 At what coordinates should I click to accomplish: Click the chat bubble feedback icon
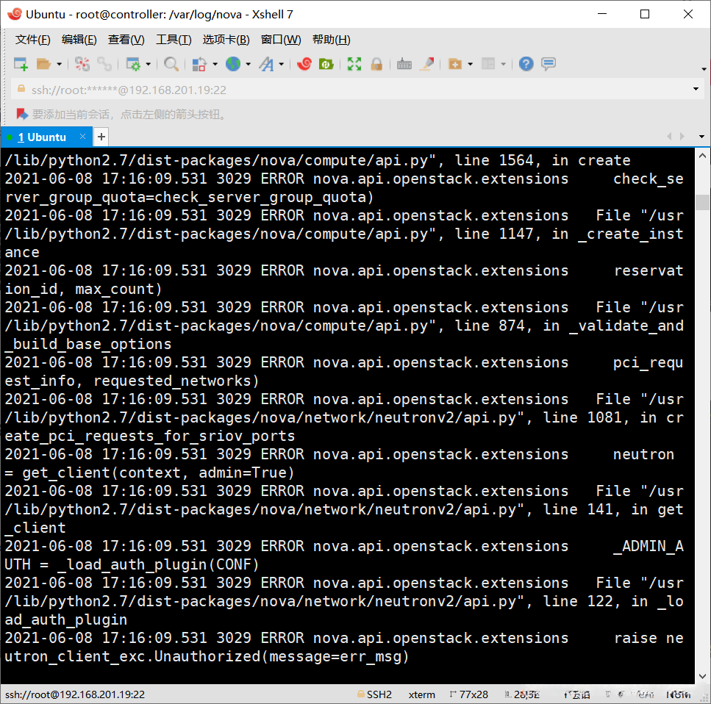tap(549, 64)
